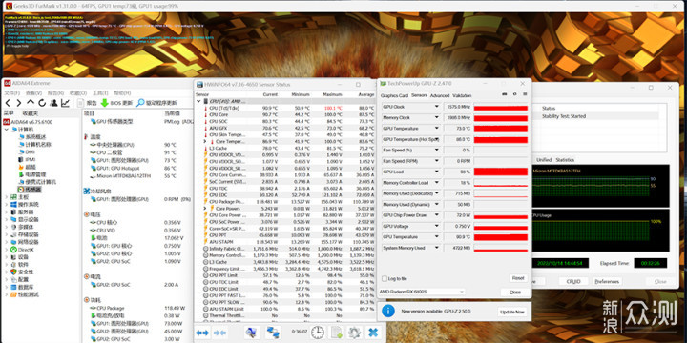
Task: Click the AIDA64 refresh toolbar icon
Action: coord(42,103)
